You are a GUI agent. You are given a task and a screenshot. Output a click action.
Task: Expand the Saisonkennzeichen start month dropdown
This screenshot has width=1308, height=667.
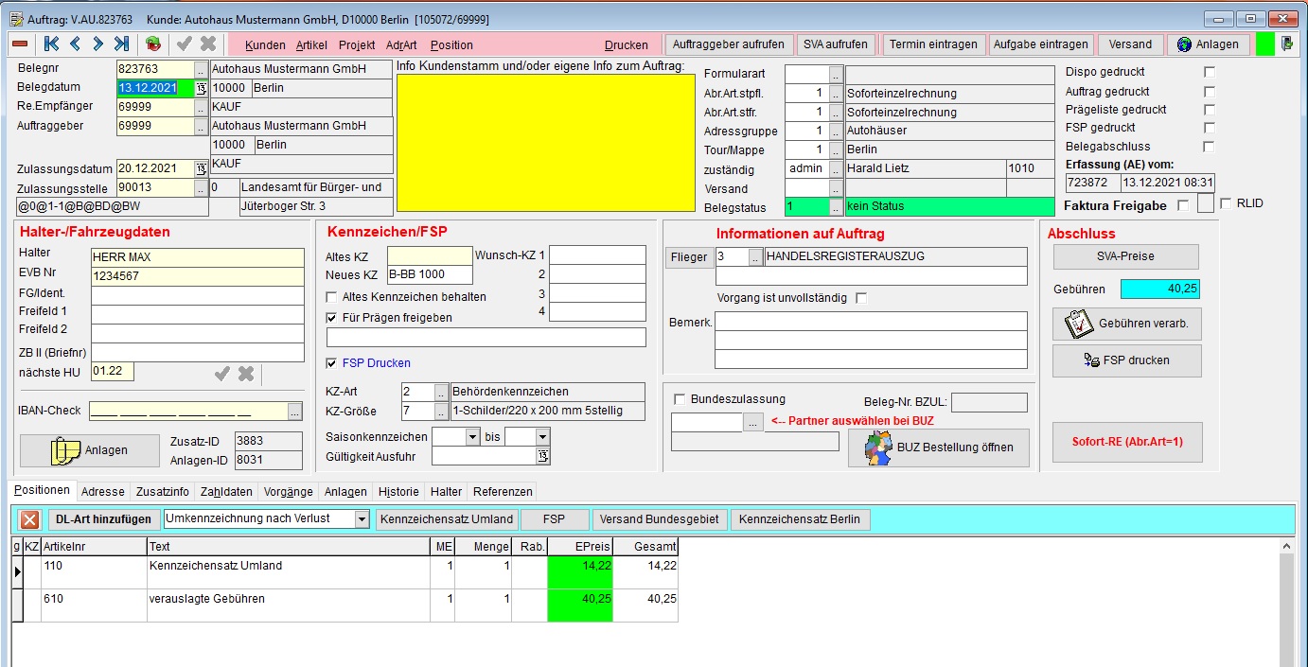pos(473,436)
